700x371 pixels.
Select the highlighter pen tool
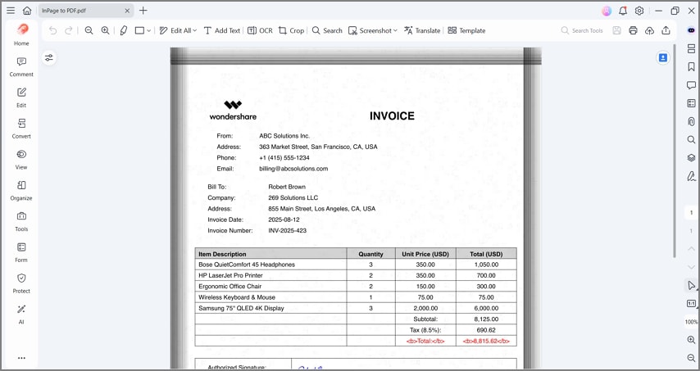tap(124, 30)
